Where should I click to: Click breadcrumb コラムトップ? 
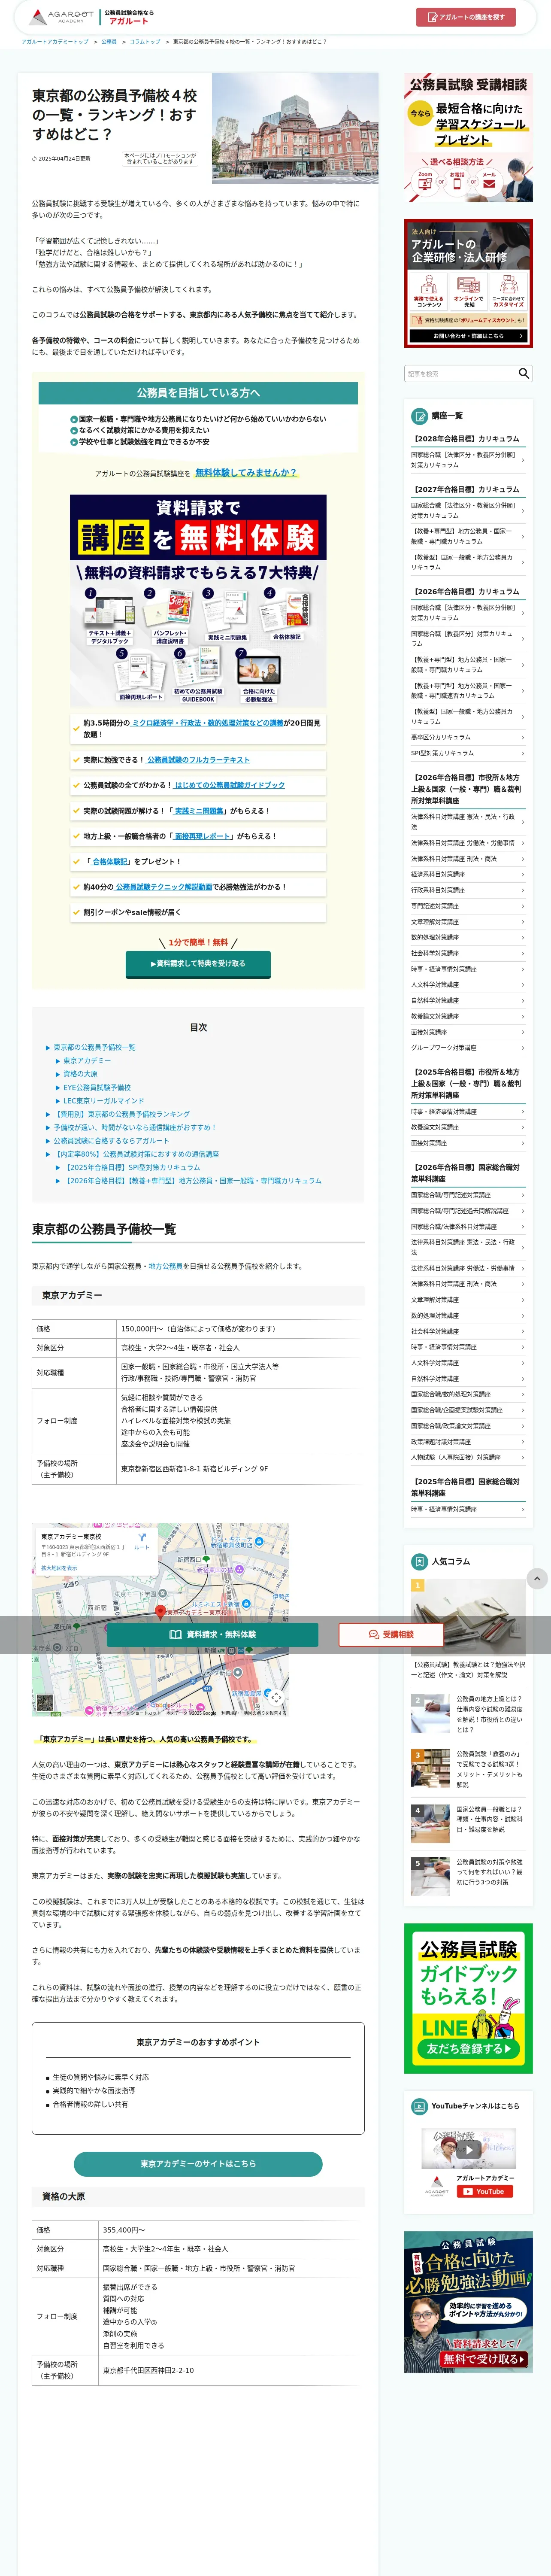(145, 42)
